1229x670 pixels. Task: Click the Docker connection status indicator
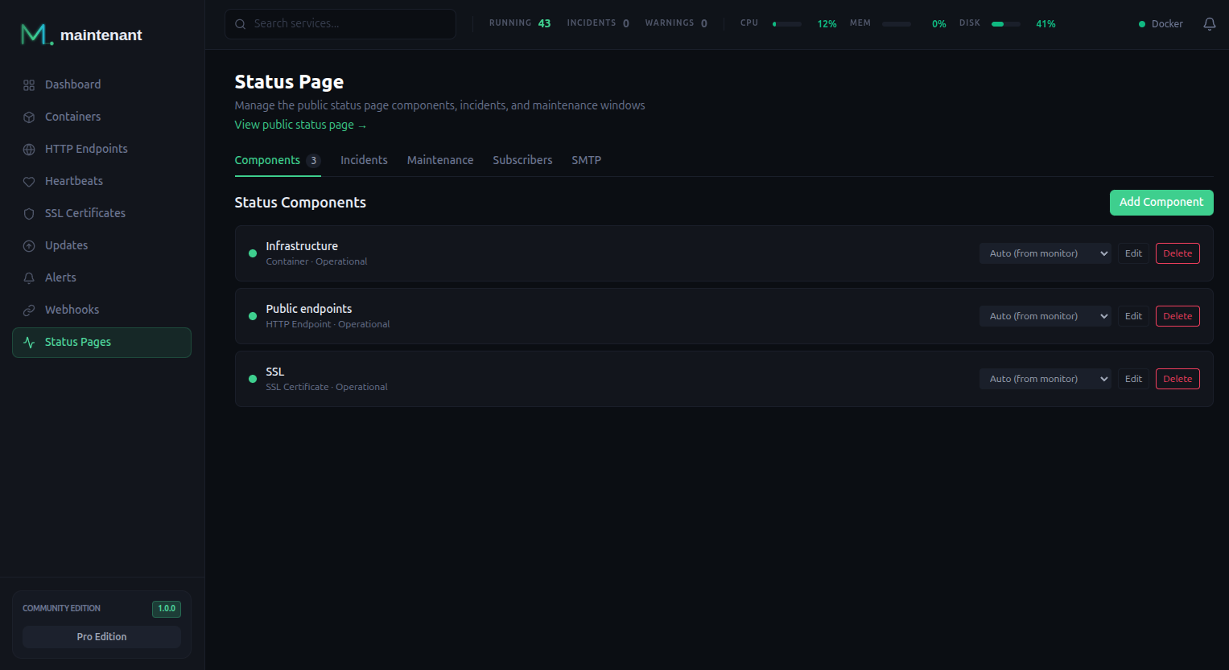coord(1160,23)
